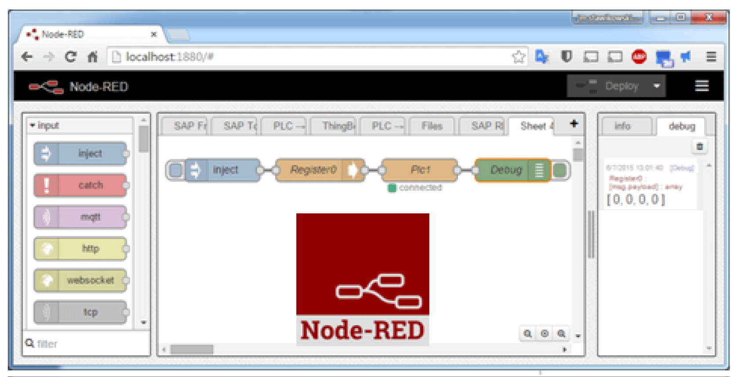Image resolution: width=741 pixels, height=377 pixels.
Task: Select the catch node in the palette
Action: click(x=80, y=185)
